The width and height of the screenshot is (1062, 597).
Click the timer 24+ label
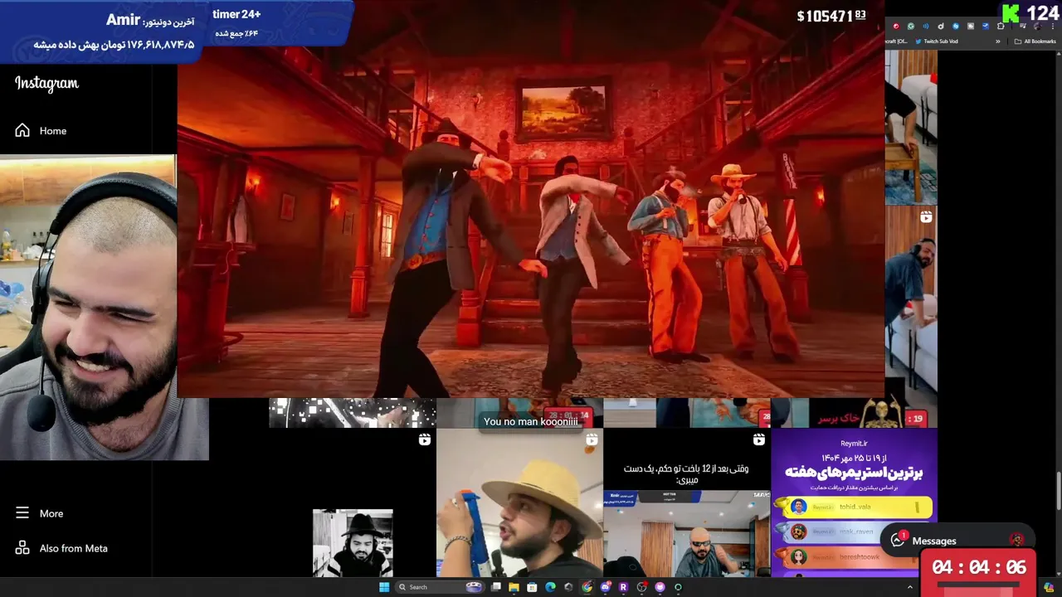(236, 14)
